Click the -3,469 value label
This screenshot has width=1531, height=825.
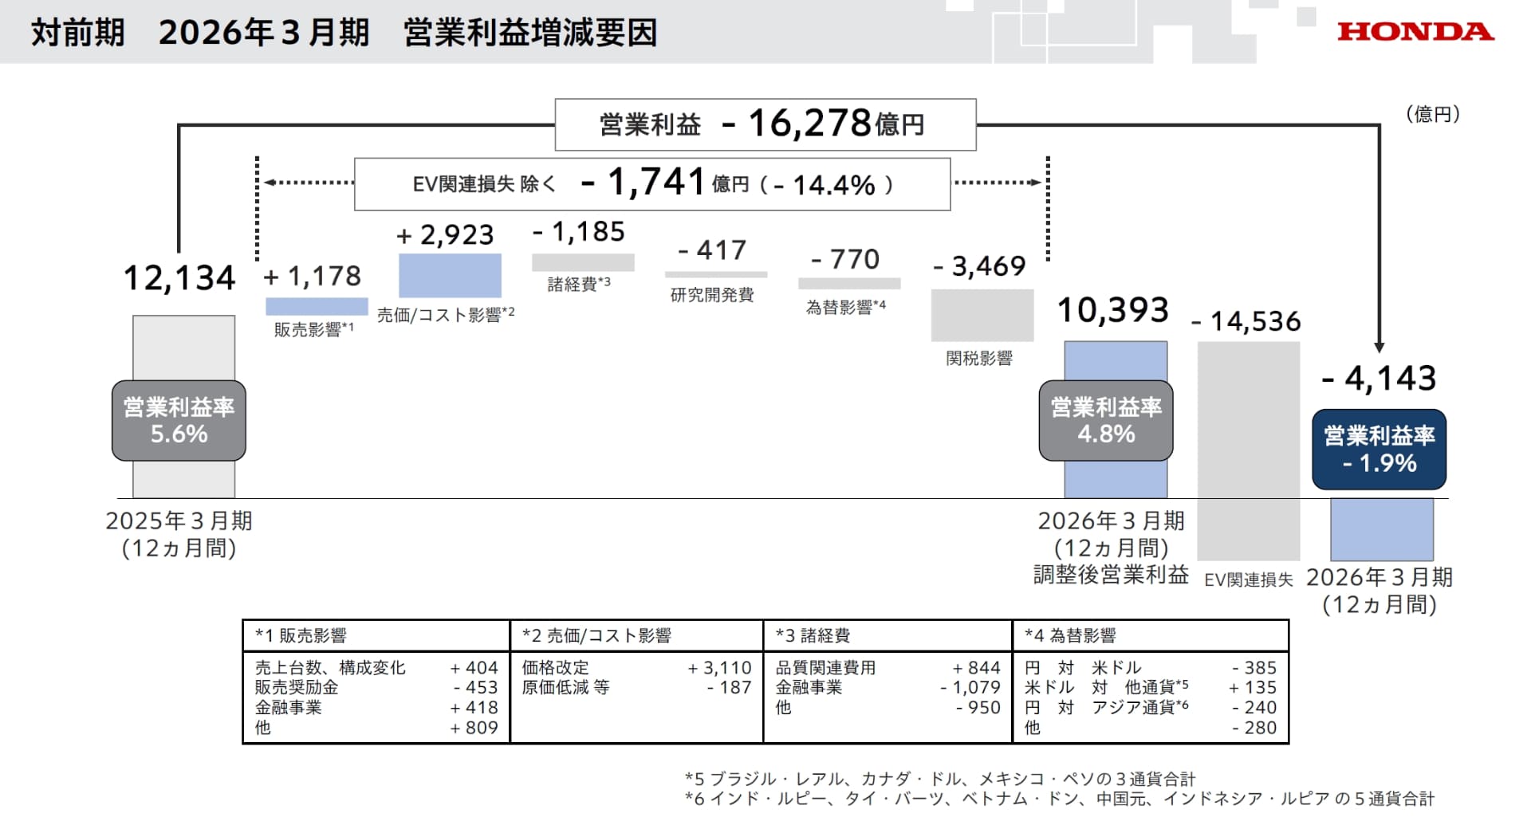point(979,266)
